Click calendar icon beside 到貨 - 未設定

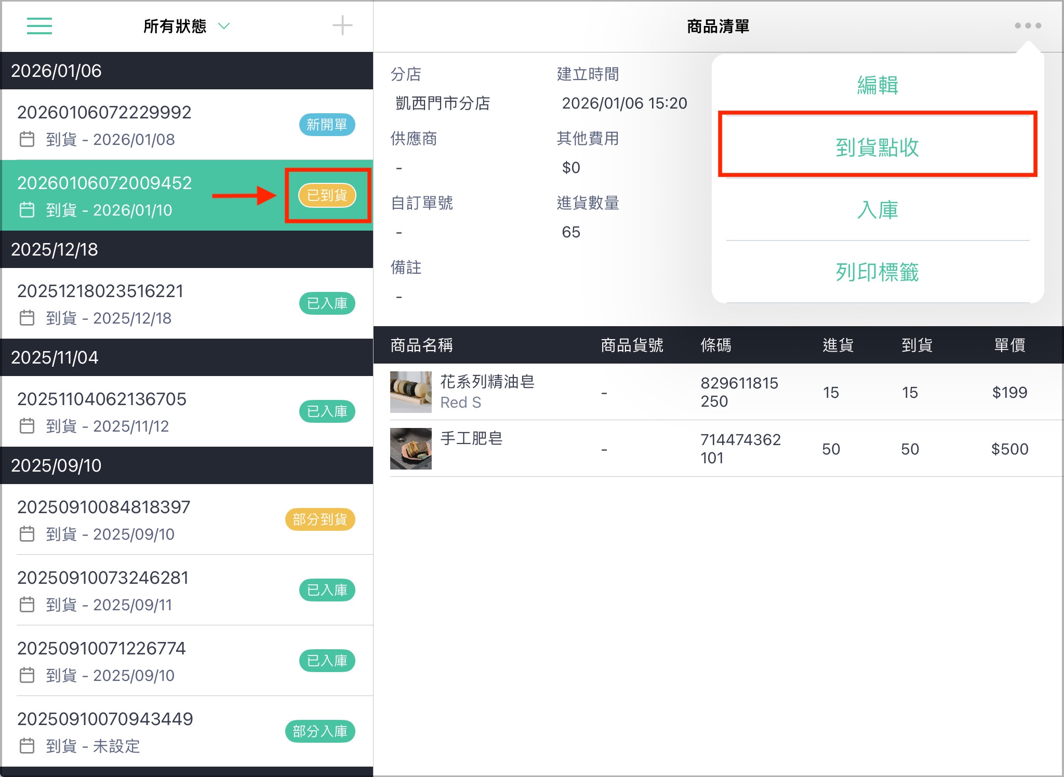(27, 746)
